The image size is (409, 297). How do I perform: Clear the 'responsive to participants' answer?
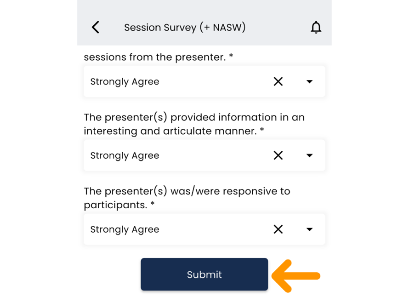point(278,229)
